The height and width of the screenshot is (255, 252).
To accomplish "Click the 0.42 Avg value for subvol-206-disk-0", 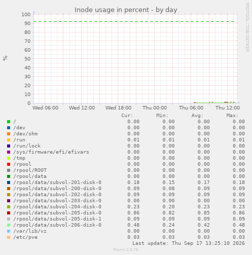I will click(x=204, y=225).
